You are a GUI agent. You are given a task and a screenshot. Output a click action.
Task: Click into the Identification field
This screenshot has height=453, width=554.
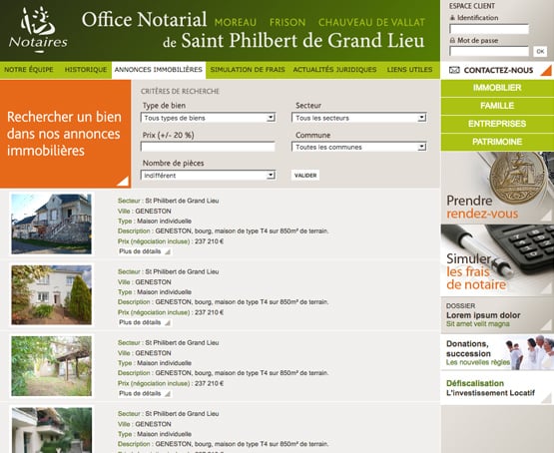(489, 29)
